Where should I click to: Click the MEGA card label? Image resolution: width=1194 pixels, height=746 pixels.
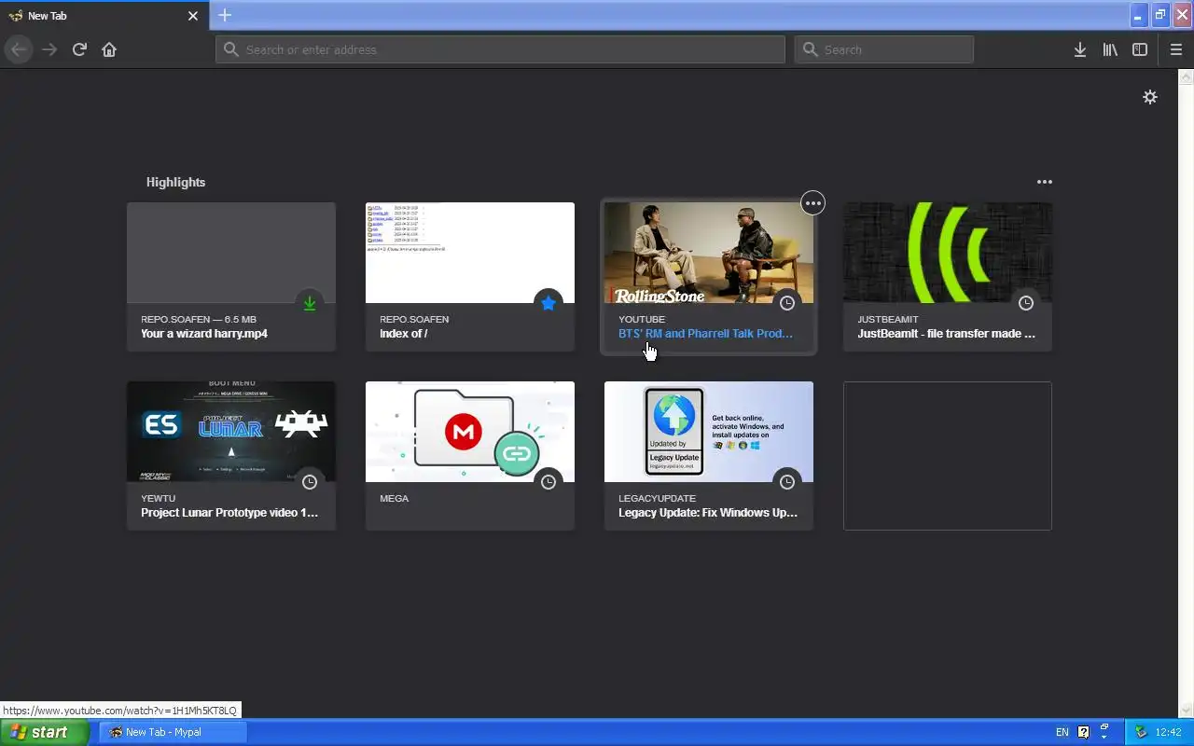pyautogui.click(x=394, y=498)
